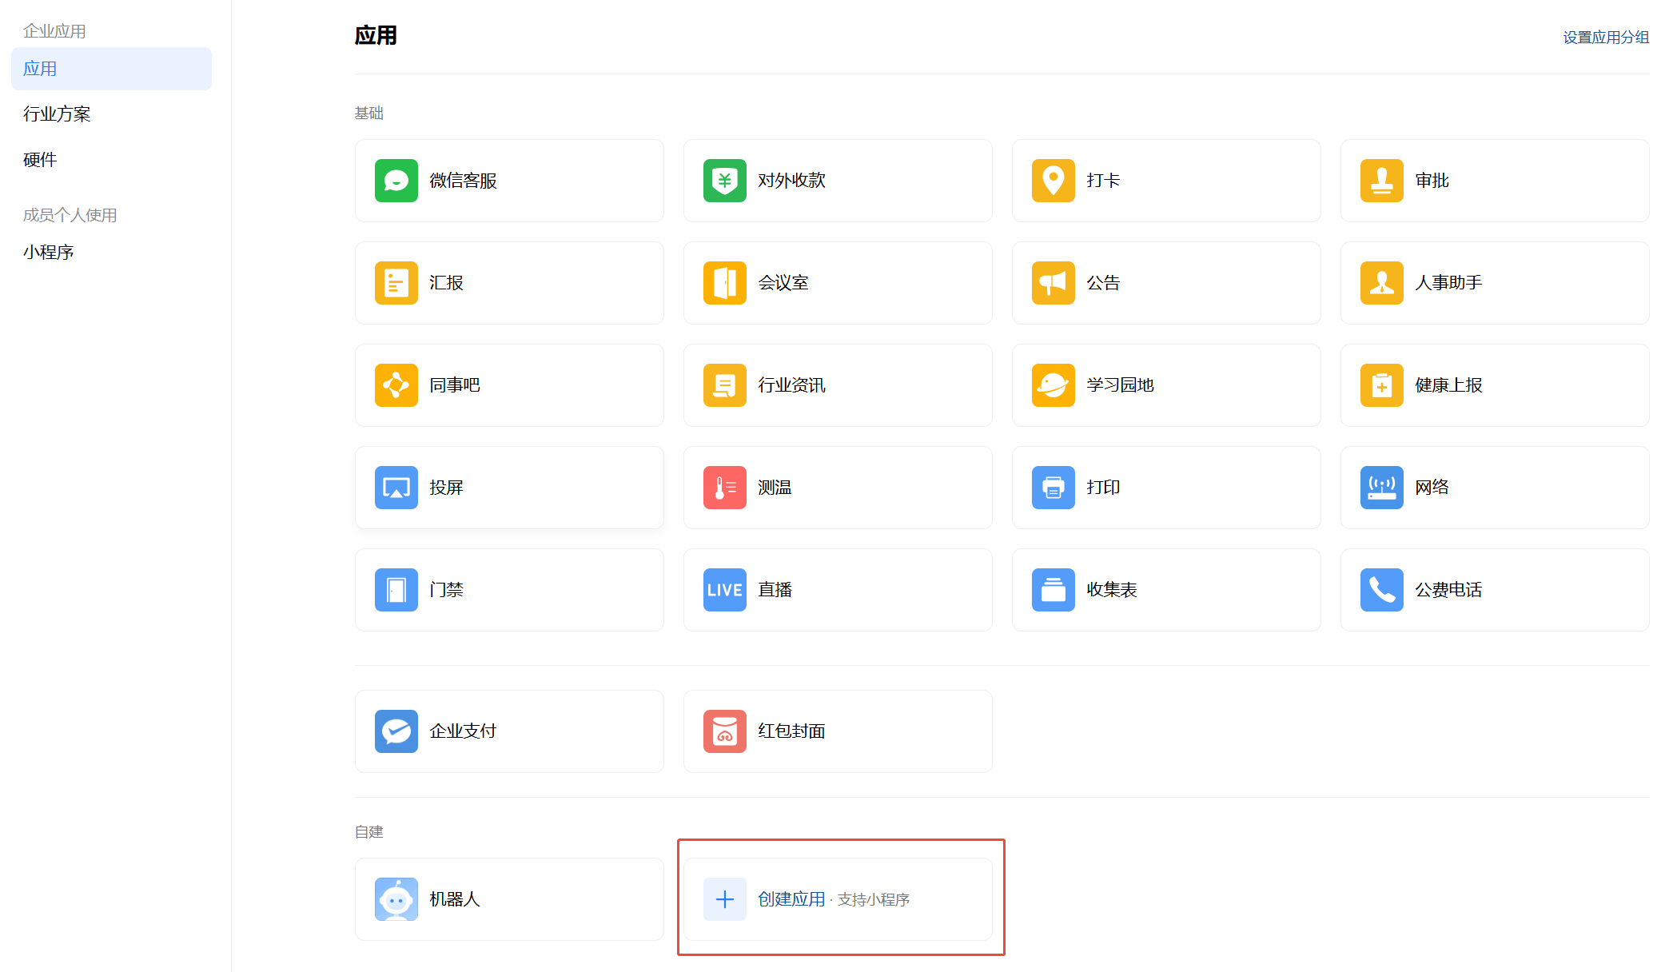Select 应用 in the sidebar

pos(111,69)
